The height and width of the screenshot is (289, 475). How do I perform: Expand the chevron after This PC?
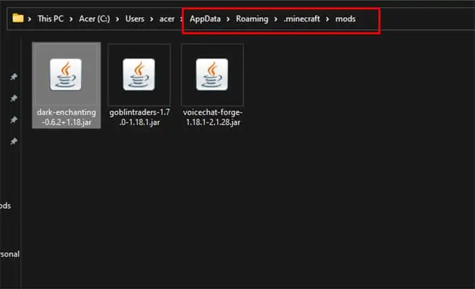click(x=71, y=19)
